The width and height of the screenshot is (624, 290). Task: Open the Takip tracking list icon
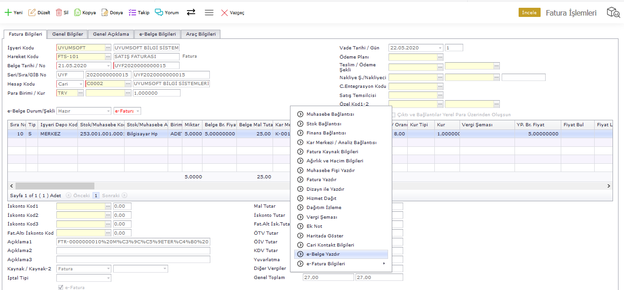pos(132,12)
